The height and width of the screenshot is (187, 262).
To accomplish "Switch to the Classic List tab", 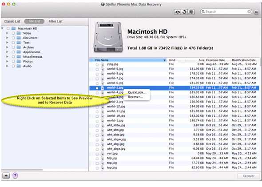I will coord(12,21).
